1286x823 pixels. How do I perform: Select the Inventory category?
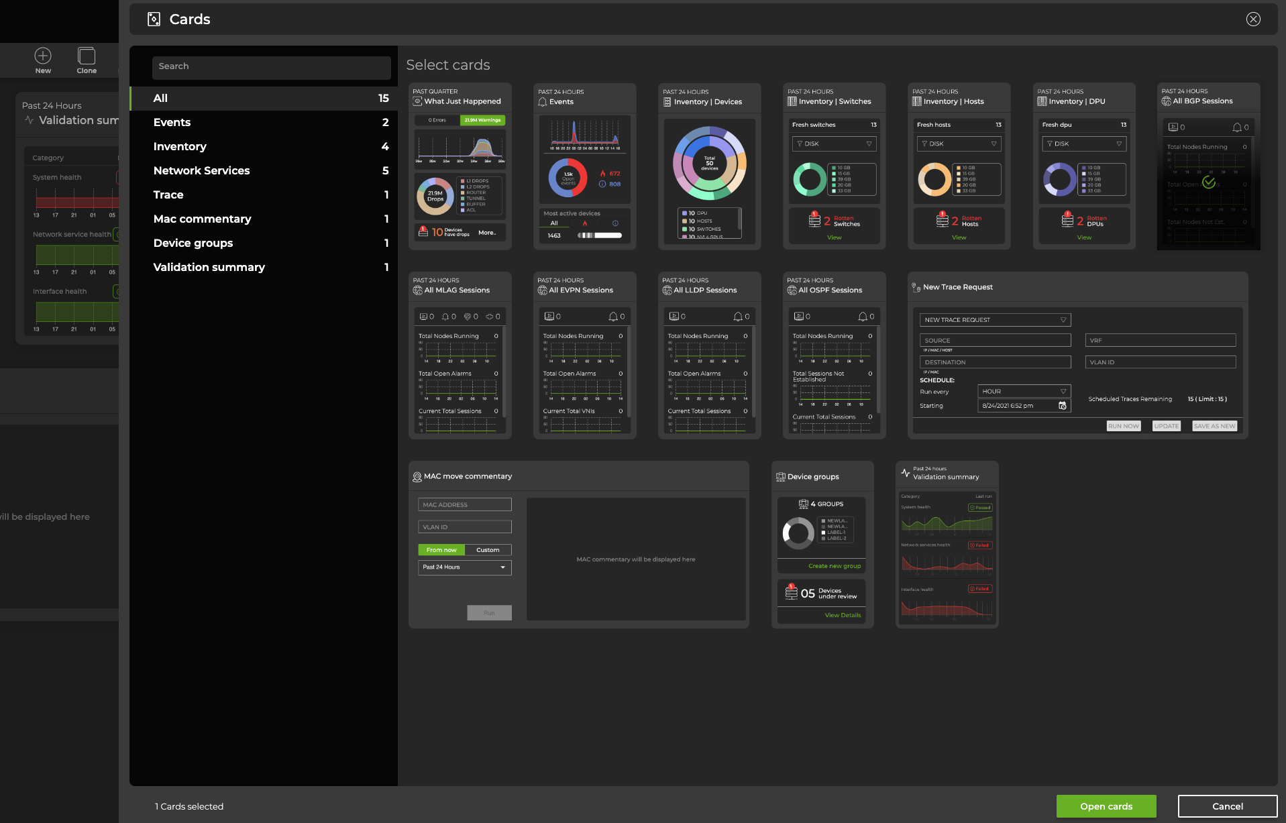(180, 146)
